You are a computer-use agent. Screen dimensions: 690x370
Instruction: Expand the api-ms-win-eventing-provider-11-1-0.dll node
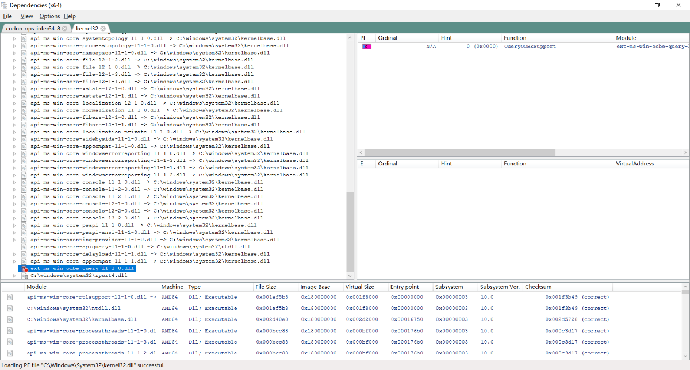click(15, 240)
